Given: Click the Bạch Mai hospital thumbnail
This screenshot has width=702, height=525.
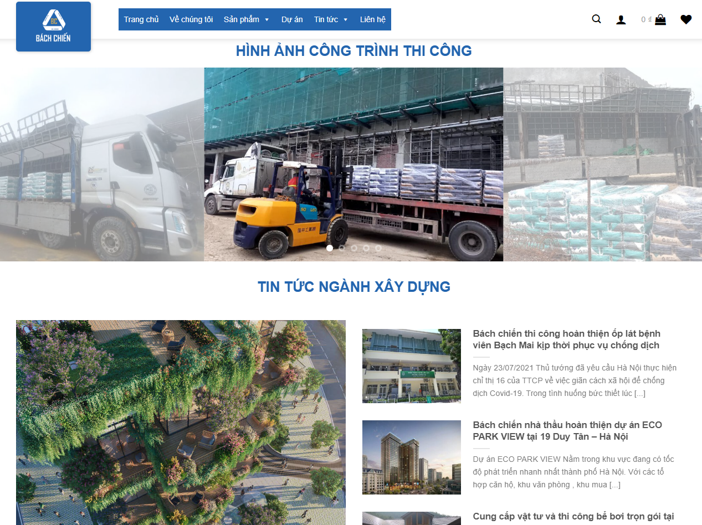Looking at the screenshot, I should [412, 366].
